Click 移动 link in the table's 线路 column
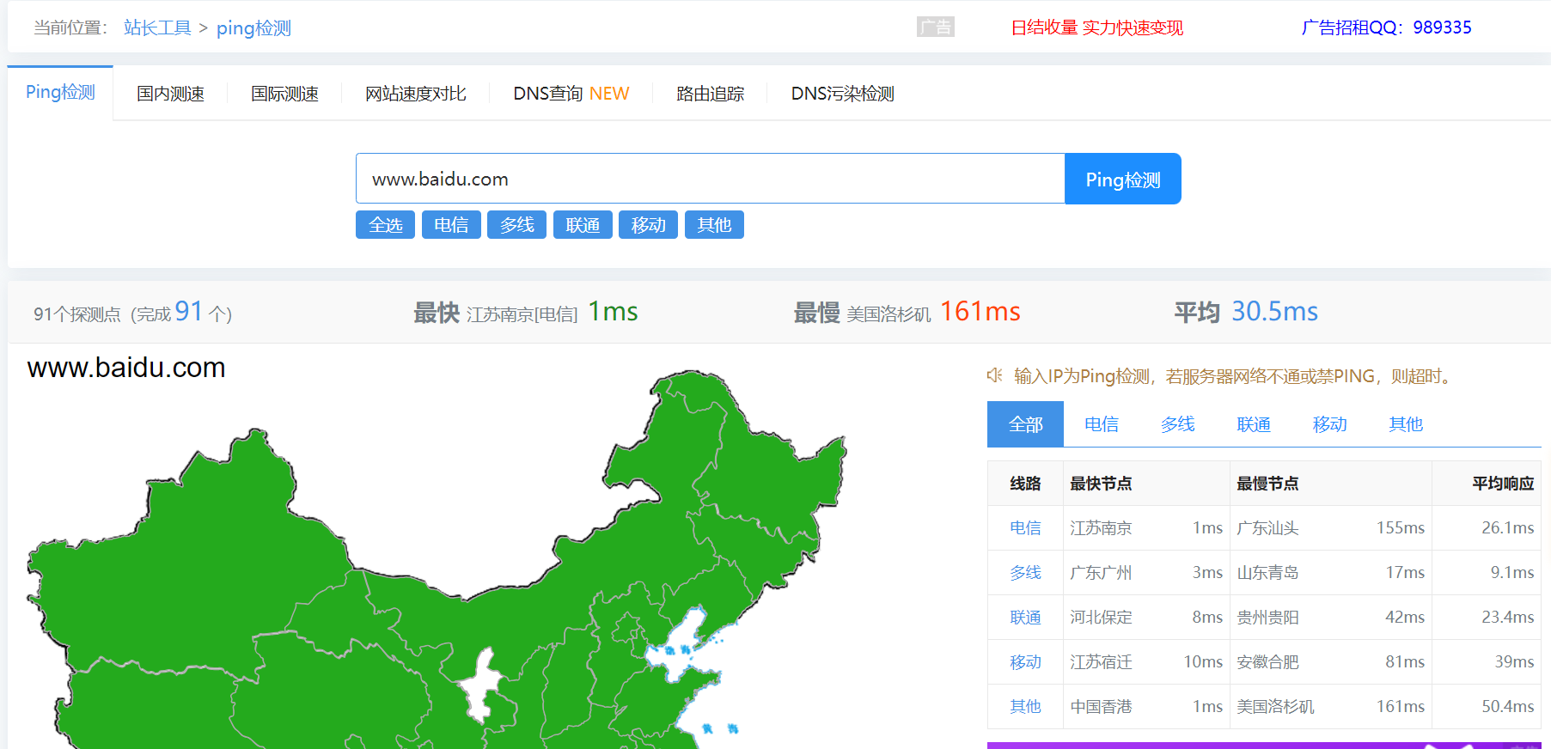The width and height of the screenshot is (1551, 749). [1025, 661]
